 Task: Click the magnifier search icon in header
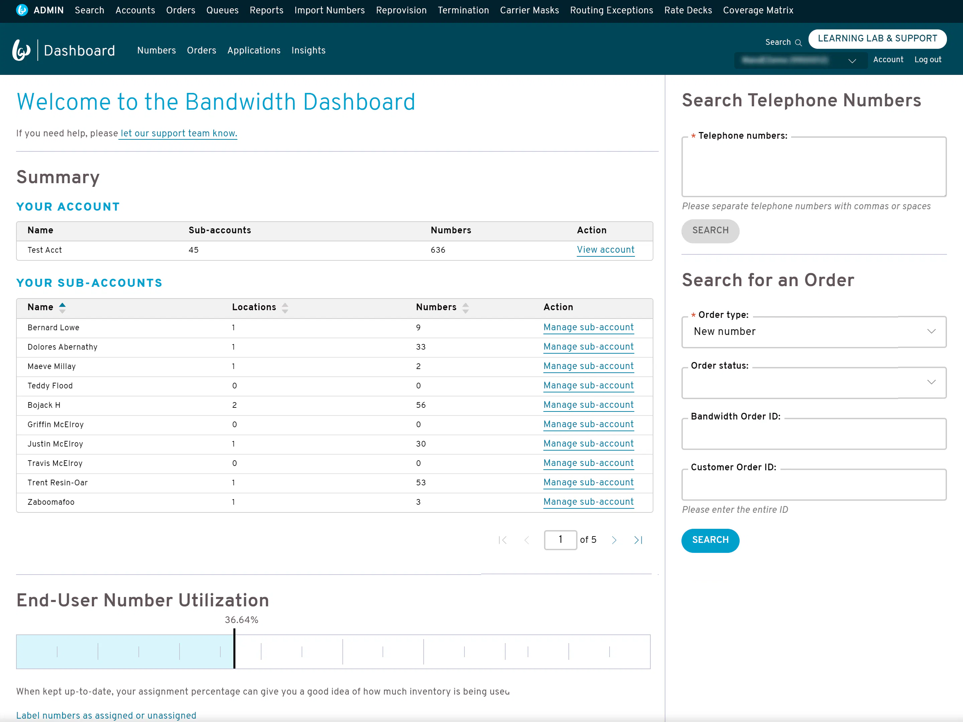point(798,43)
